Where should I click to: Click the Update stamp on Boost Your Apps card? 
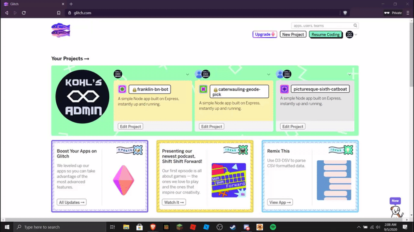[130, 150]
